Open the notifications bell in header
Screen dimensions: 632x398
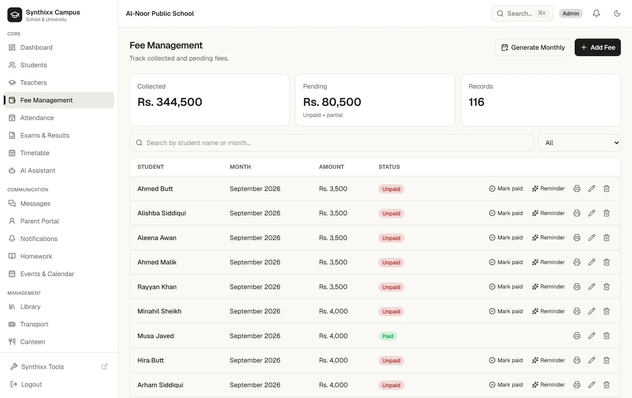[596, 14]
